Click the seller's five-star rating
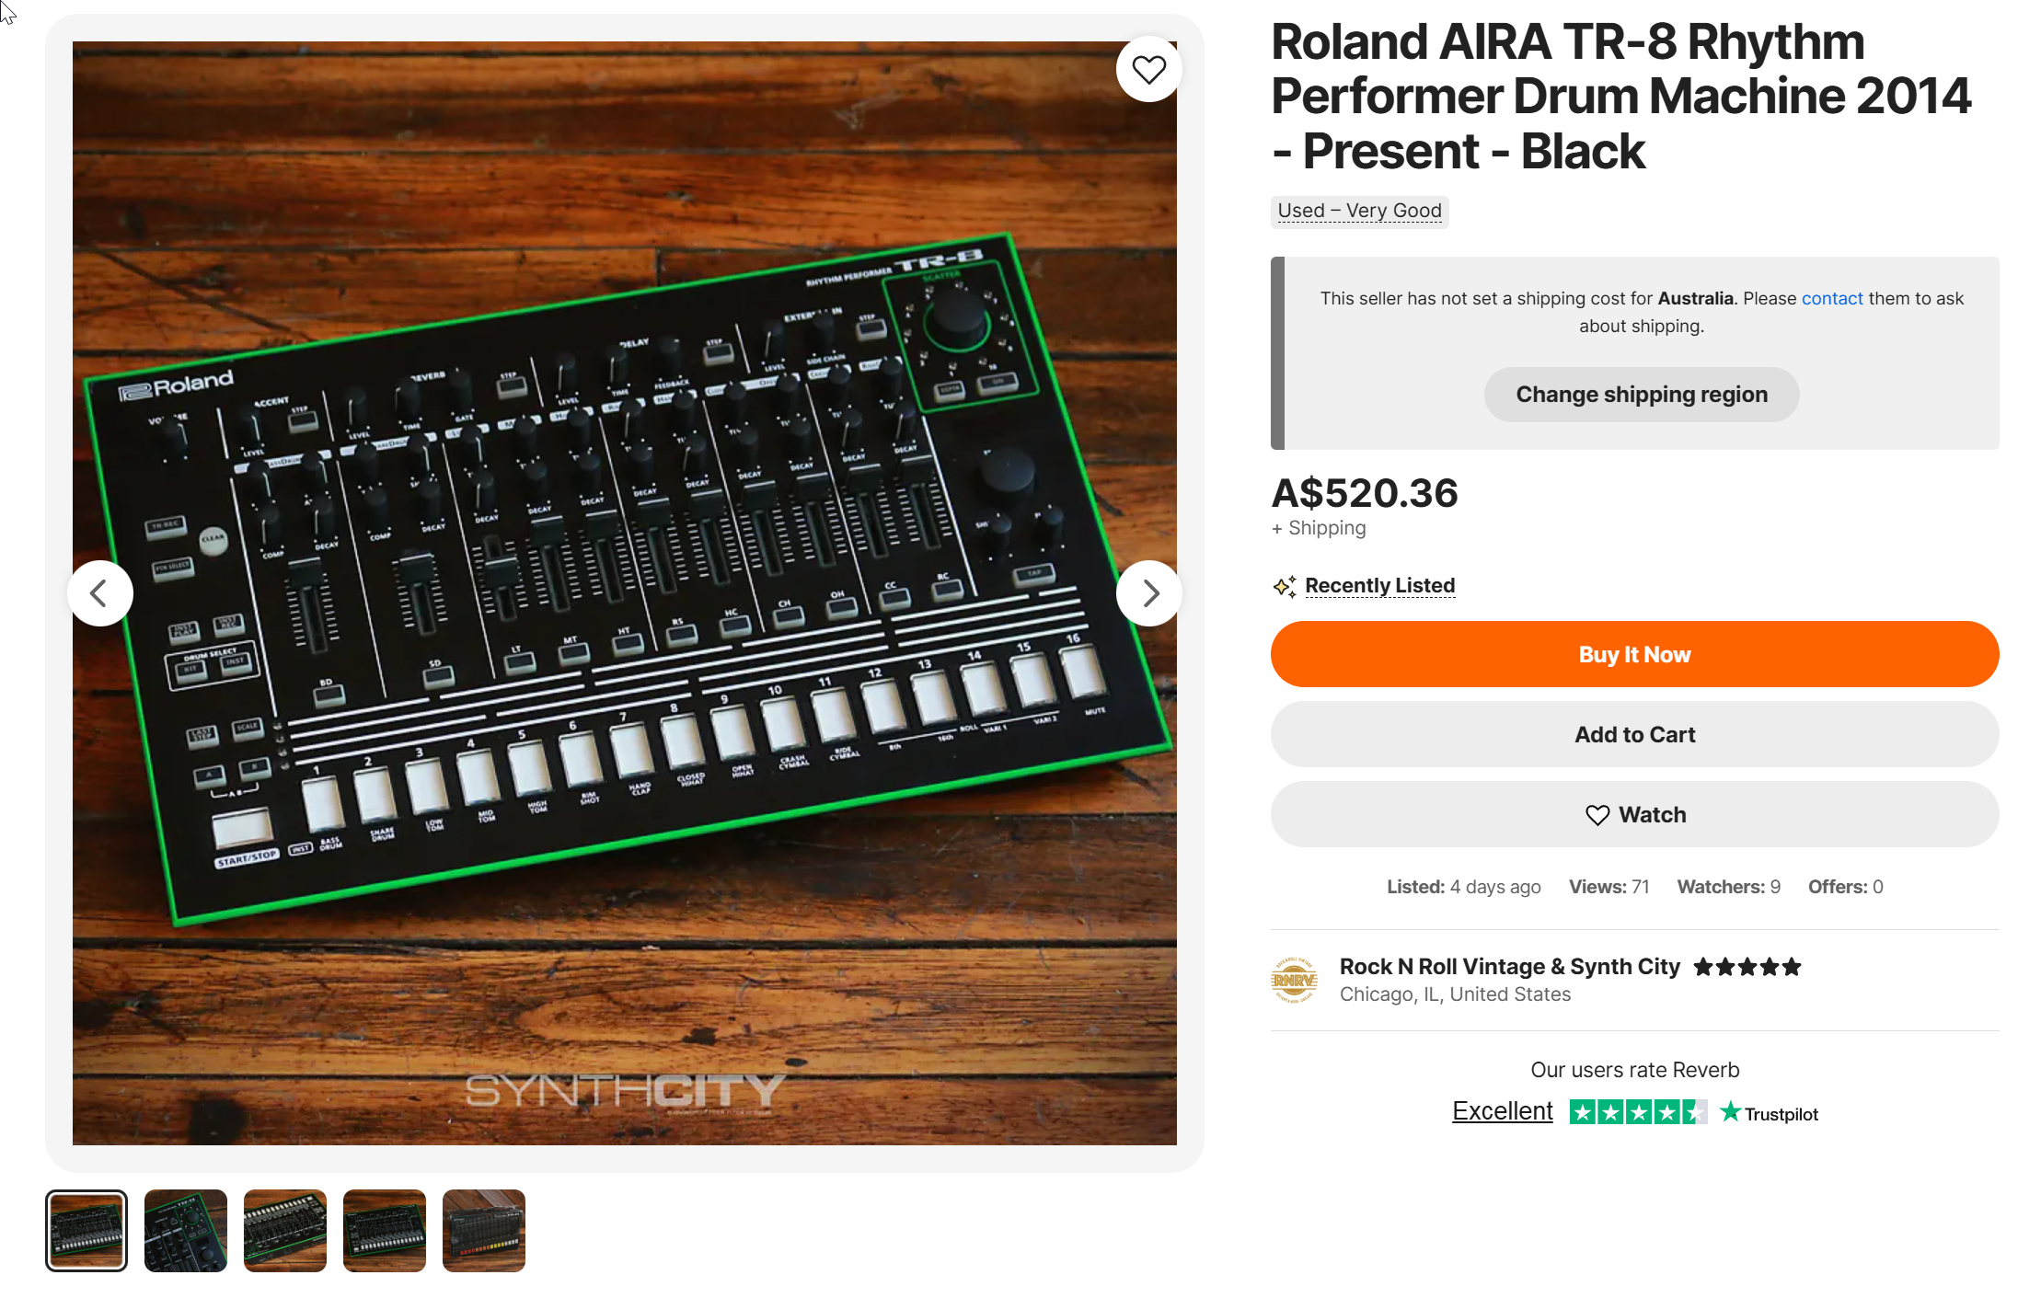2041x1298 pixels. coord(1747,967)
